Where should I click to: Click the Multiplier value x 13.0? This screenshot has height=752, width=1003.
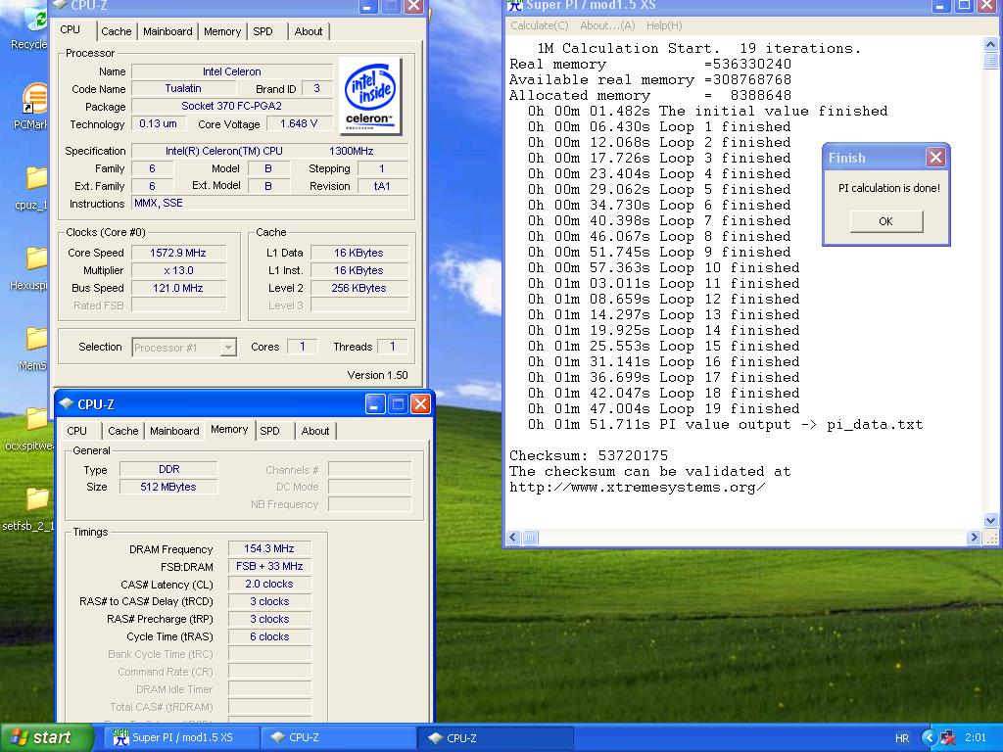(x=178, y=270)
